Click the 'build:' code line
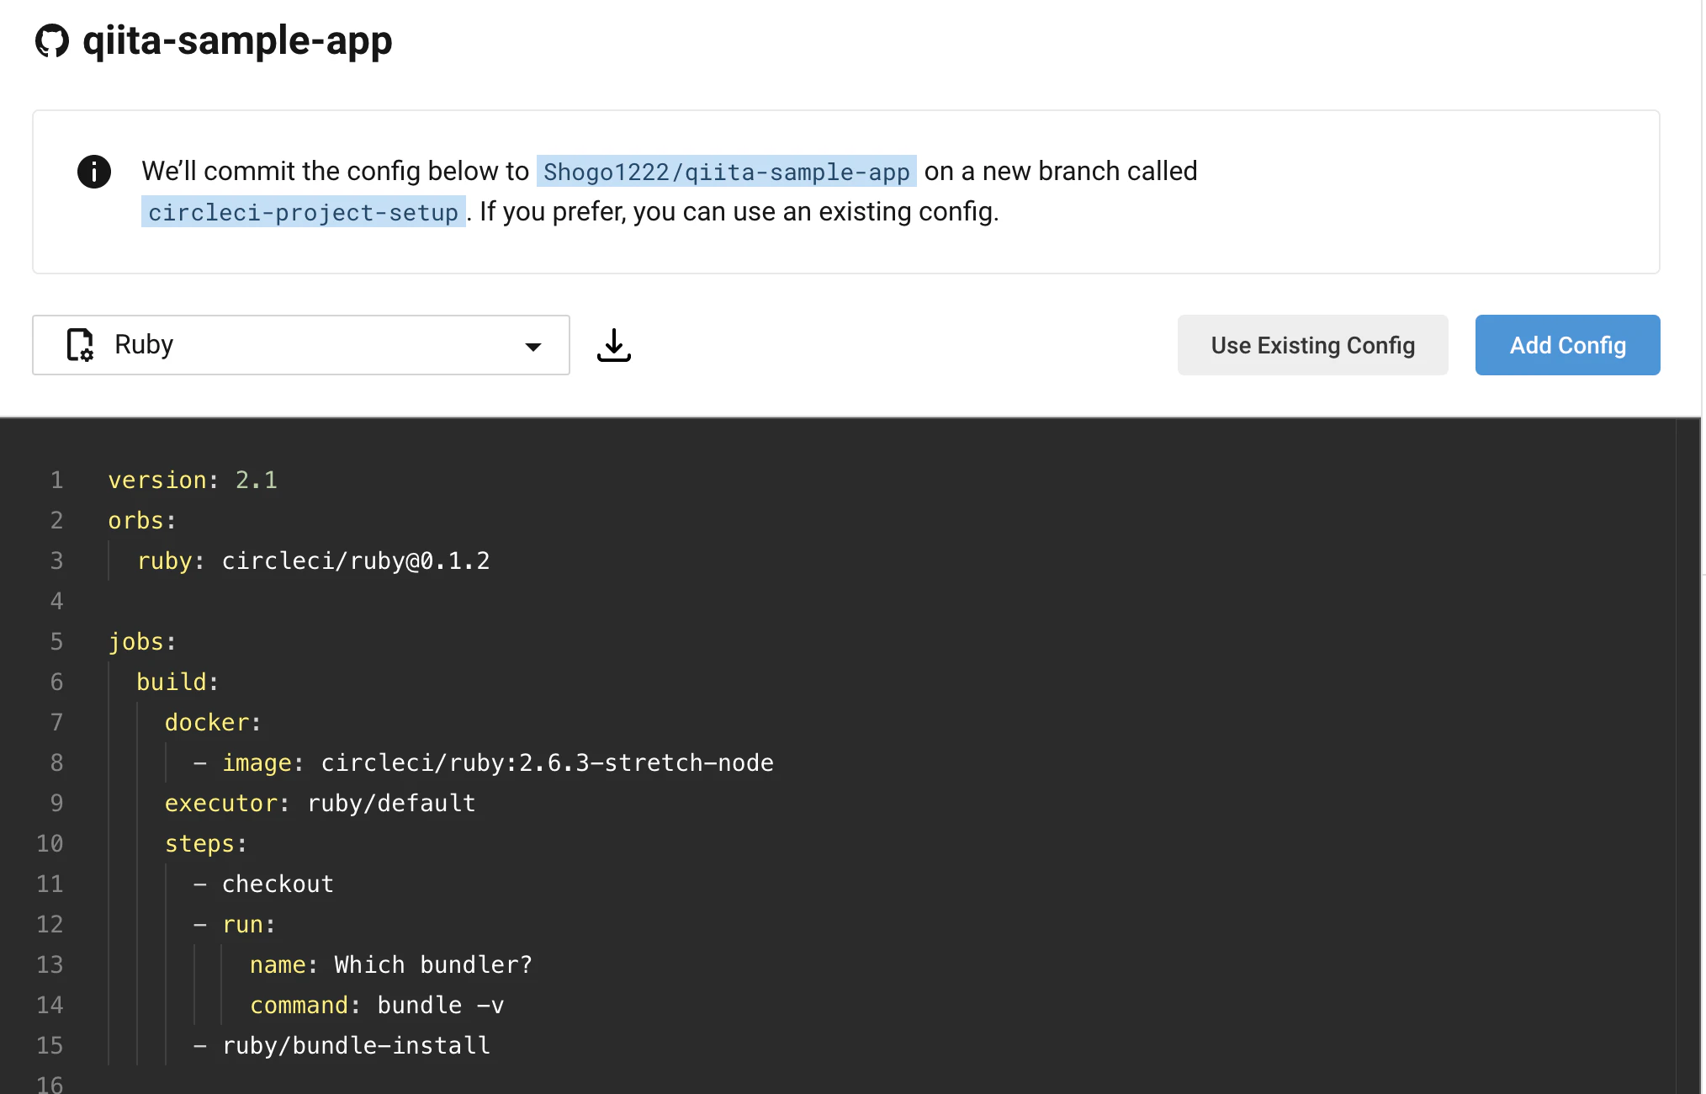 [177, 682]
